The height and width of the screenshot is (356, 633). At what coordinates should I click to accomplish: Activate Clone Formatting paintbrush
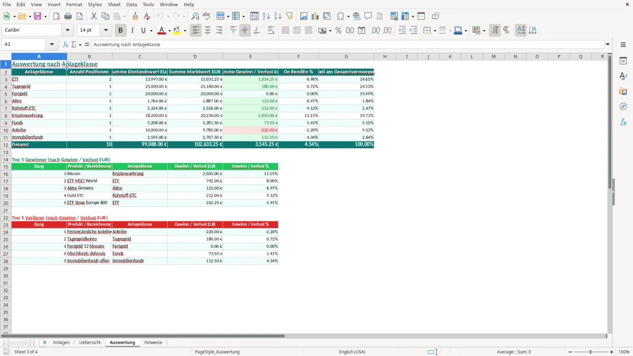pos(135,16)
